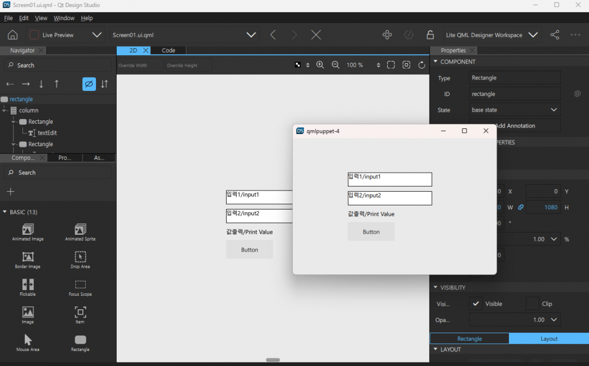Open the View menu
Image resolution: width=589 pixels, height=366 pixels.
pyautogui.click(x=41, y=18)
